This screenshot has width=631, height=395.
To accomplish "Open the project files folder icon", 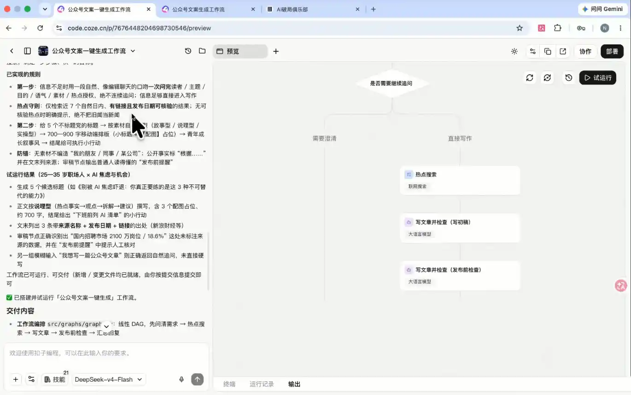I will tap(202, 51).
